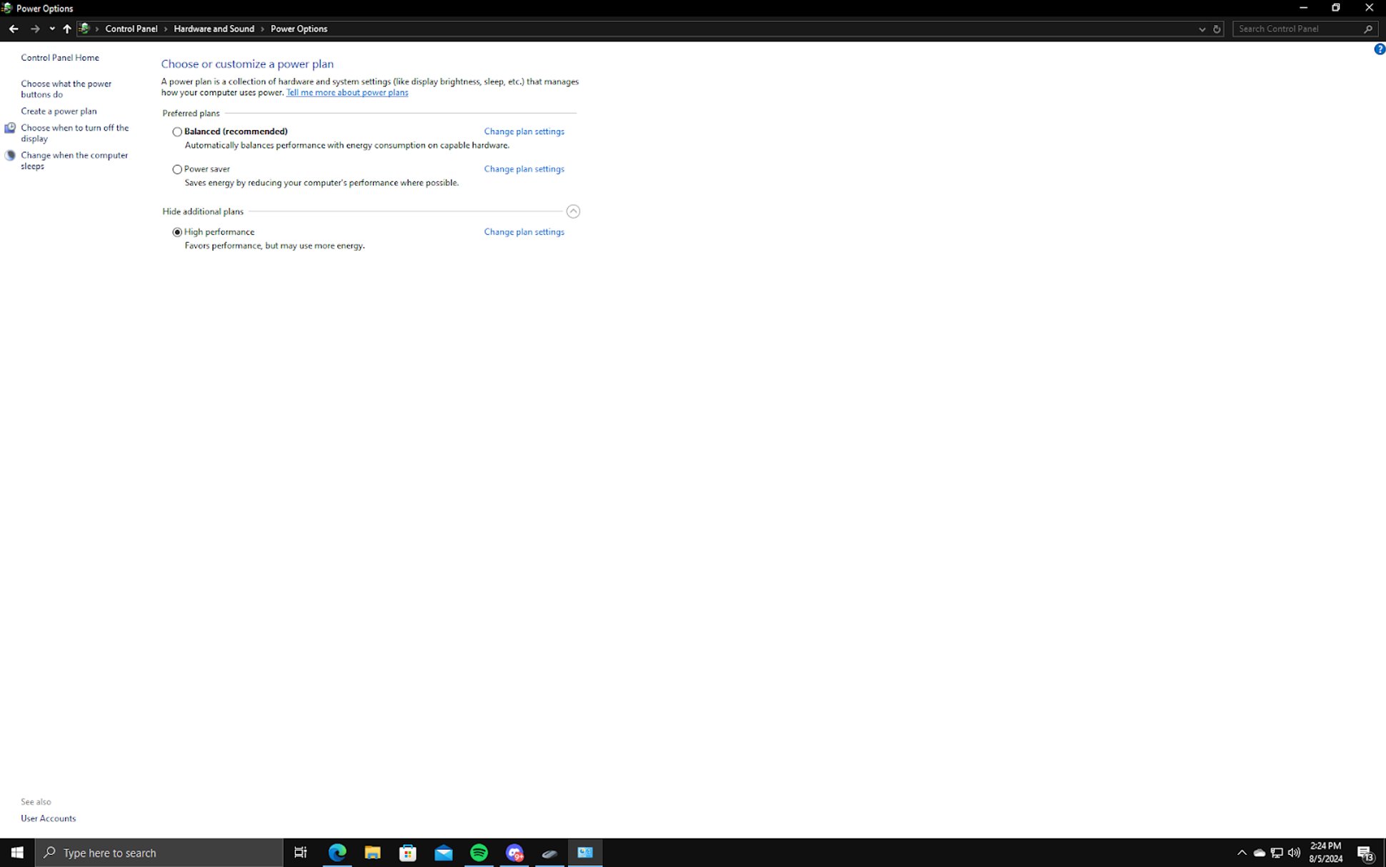Open the volume control in system tray

pos(1295,852)
